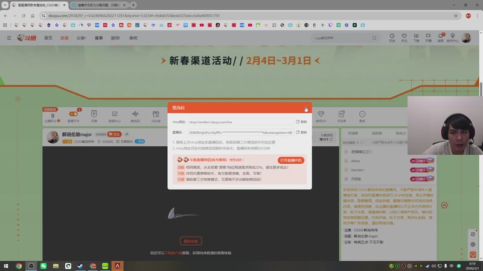Open the 更多 ellipsis icon
This screenshot has width=483, height=271.
(362, 116)
